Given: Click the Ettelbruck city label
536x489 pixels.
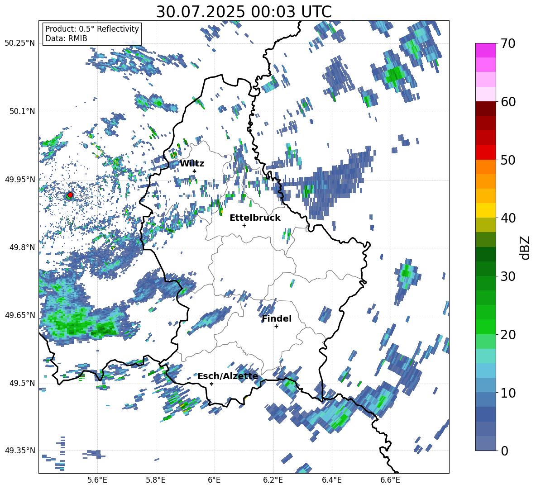Looking at the screenshot, I should (x=255, y=218).
